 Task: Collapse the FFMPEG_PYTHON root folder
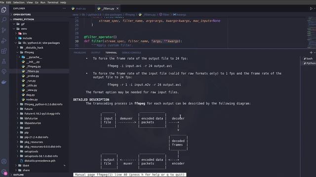click(x=39, y=19)
